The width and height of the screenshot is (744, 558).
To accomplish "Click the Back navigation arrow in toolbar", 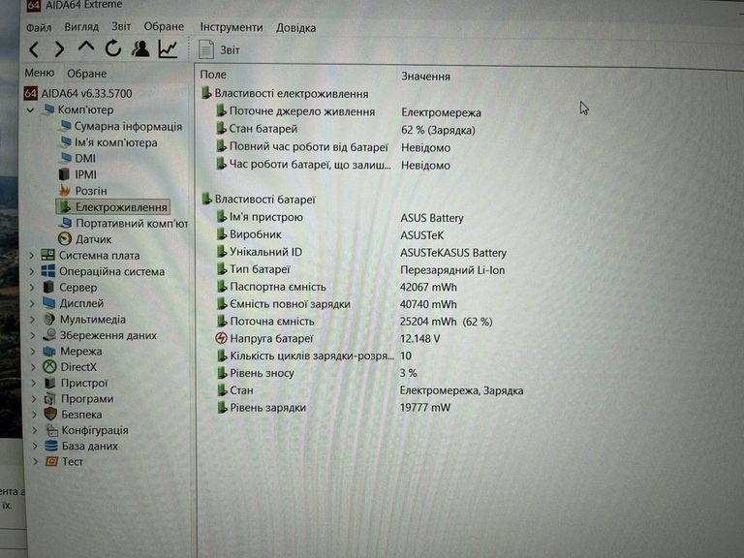I will [35, 49].
